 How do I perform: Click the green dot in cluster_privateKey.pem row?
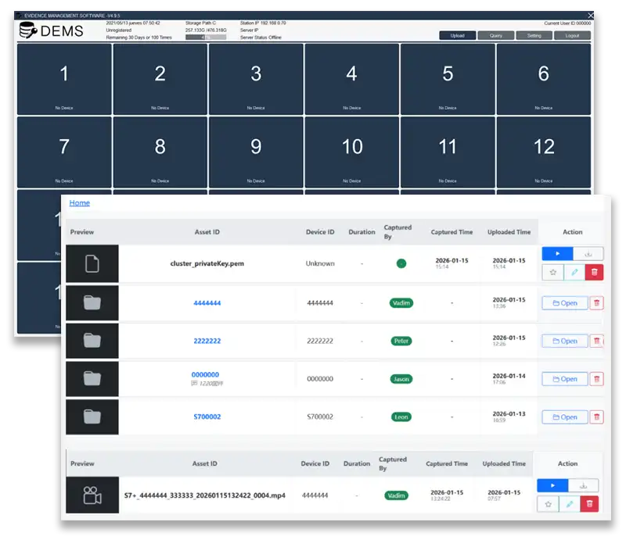[x=401, y=263]
